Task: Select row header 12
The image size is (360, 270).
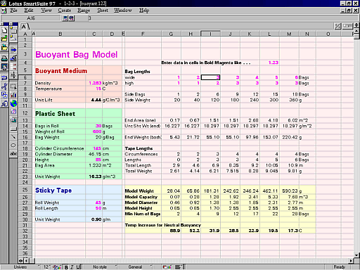Action: pos(25,113)
